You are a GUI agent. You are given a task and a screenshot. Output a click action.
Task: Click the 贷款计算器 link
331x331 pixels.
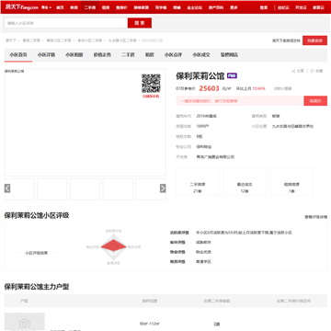[x=282, y=88]
